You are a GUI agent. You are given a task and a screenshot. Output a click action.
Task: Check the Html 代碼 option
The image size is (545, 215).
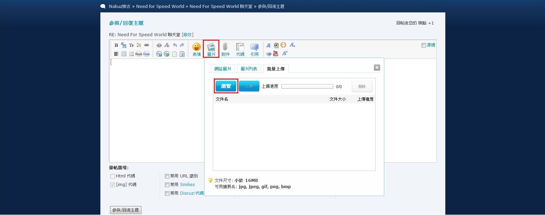pyautogui.click(x=112, y=176)
